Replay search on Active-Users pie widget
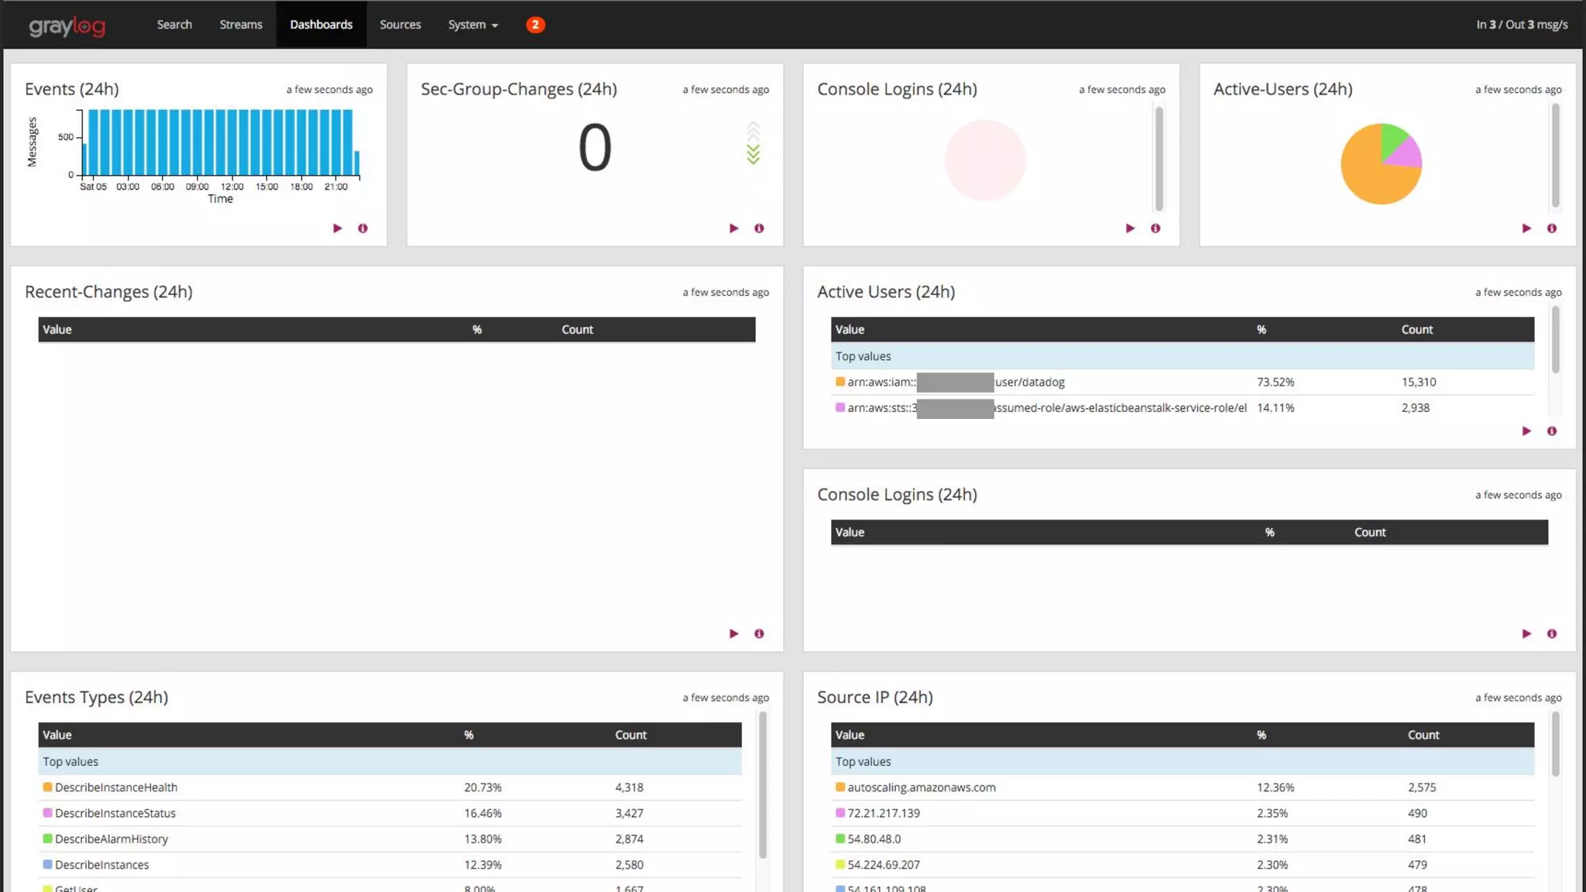This screenshot has height=892, width=1586. 1526,228
